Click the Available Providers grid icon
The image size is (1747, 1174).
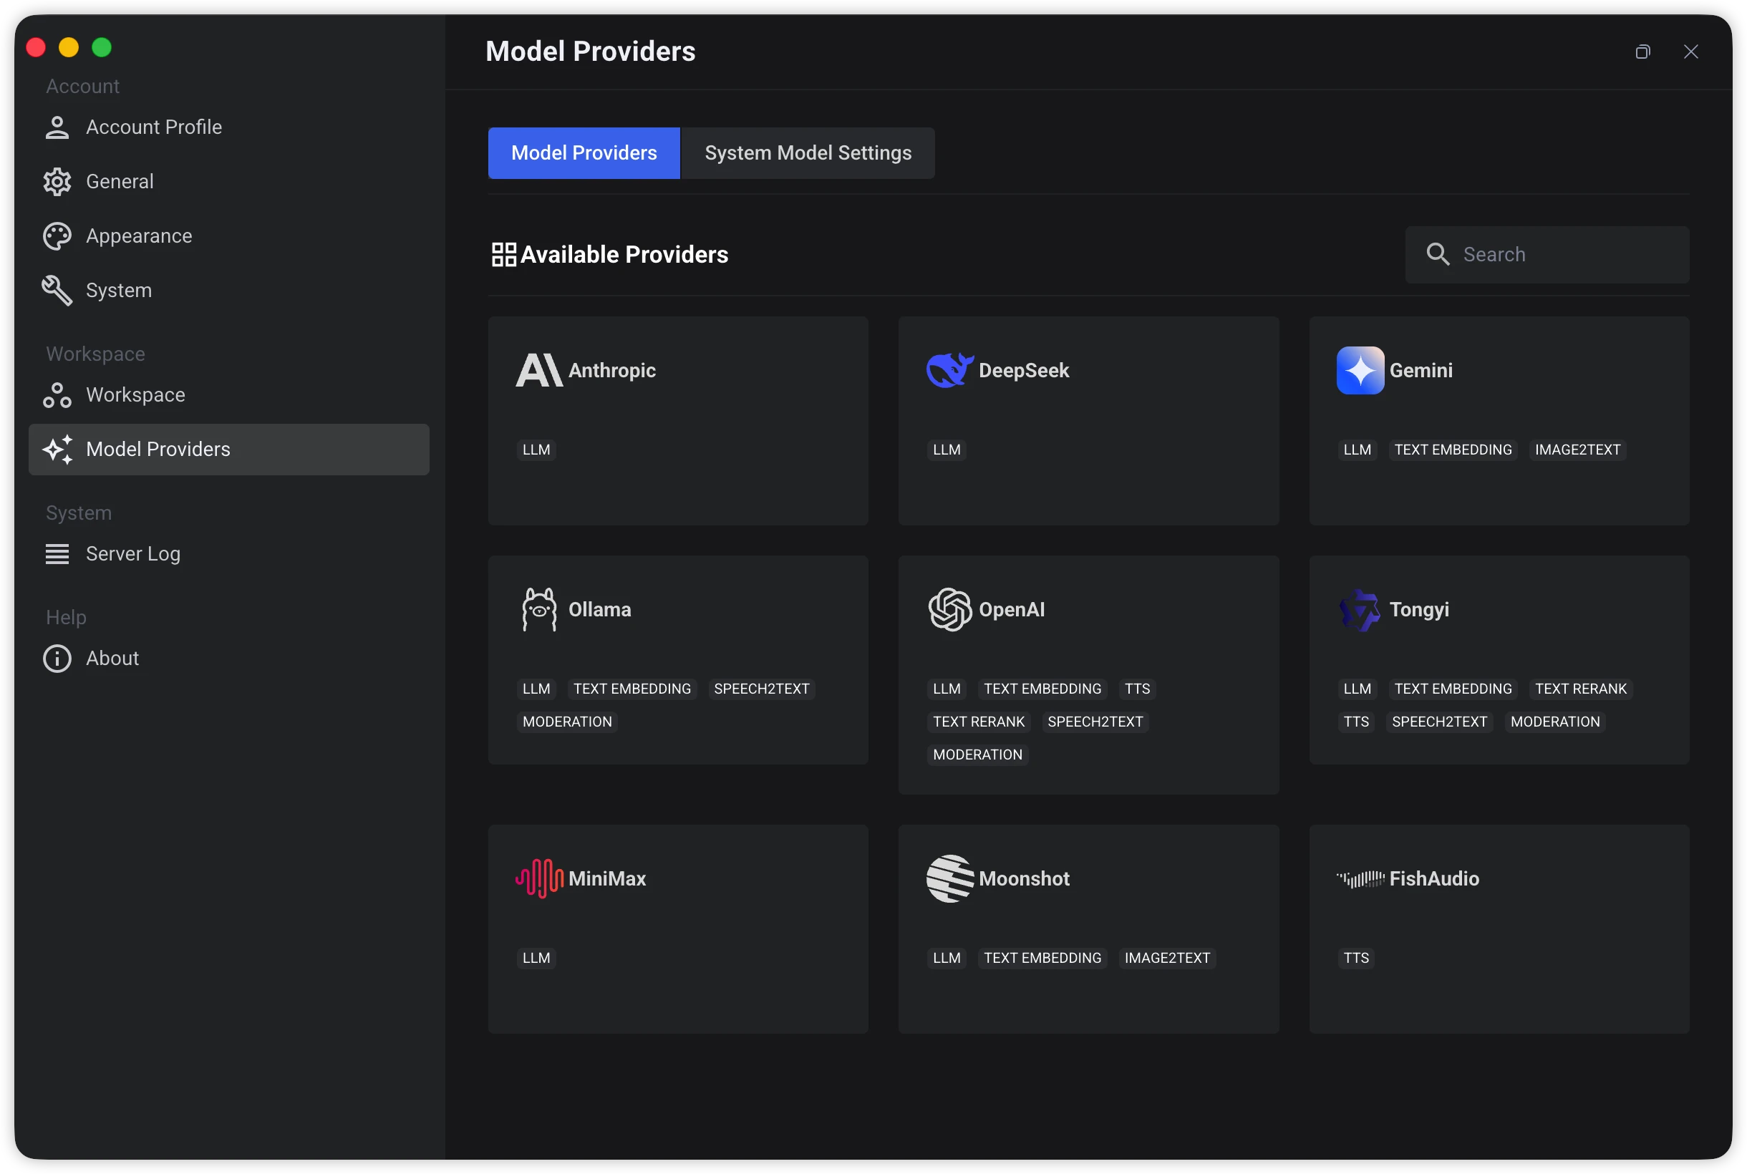[x=504, y=255]
